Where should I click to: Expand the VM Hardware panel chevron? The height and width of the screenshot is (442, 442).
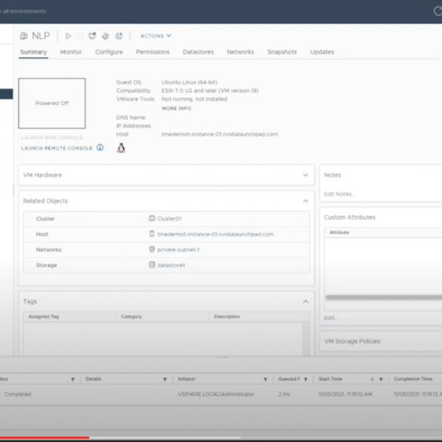(x=305, y=175)
